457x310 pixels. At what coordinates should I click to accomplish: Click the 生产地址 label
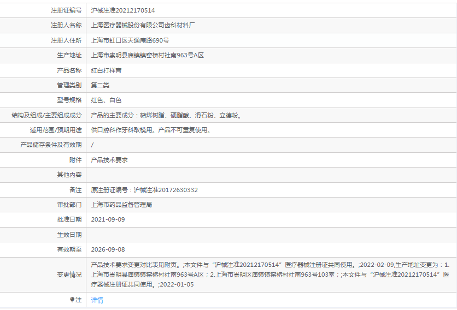(x=69, y=55)
